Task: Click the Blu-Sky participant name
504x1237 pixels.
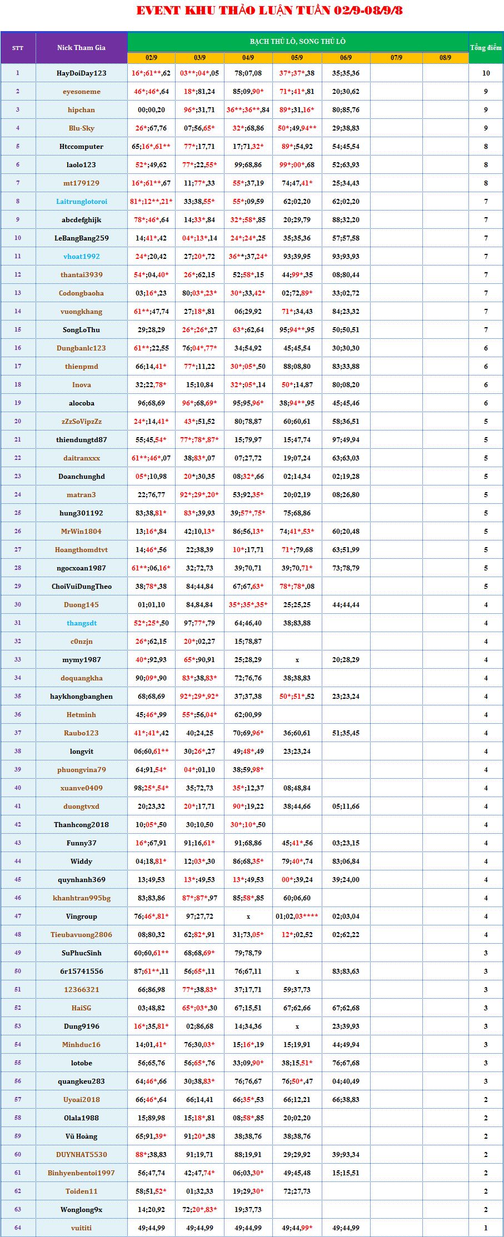Action: point(81,128)
